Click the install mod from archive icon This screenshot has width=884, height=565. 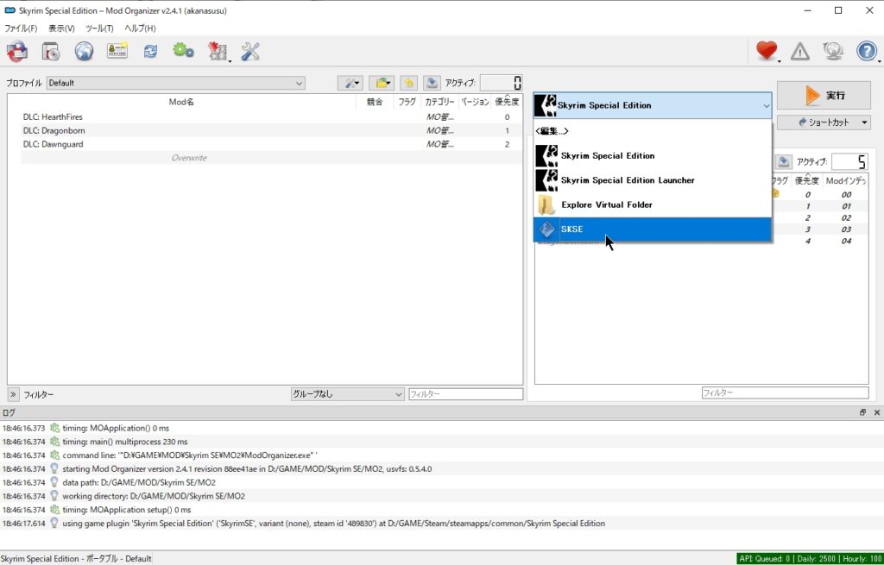(17, 52)
